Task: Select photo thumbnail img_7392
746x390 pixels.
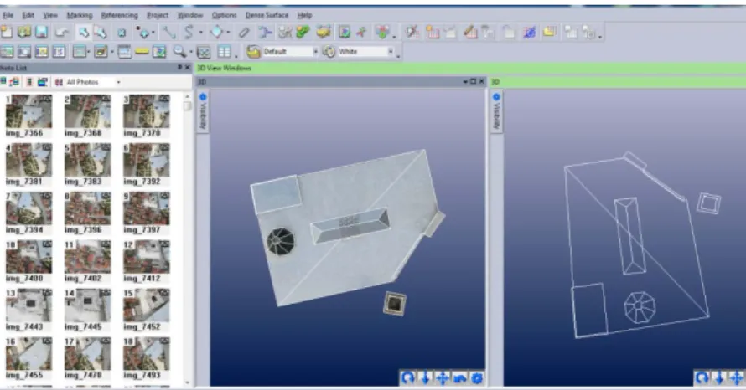Action: pos(147,161)
